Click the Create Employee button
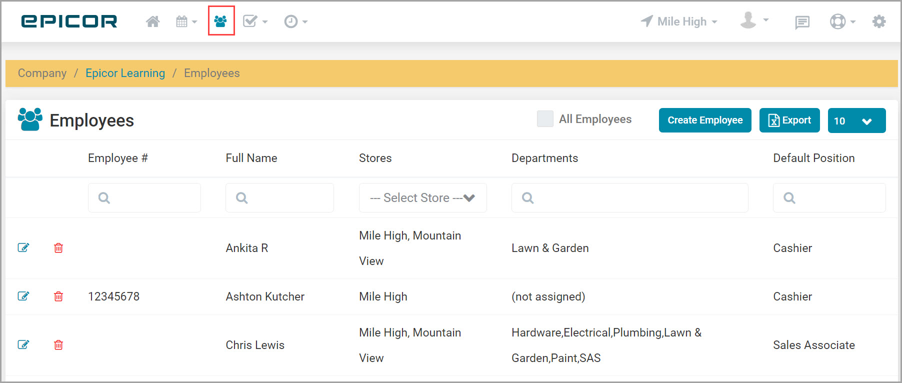902x383 pixels. click(x=705, y=120)
